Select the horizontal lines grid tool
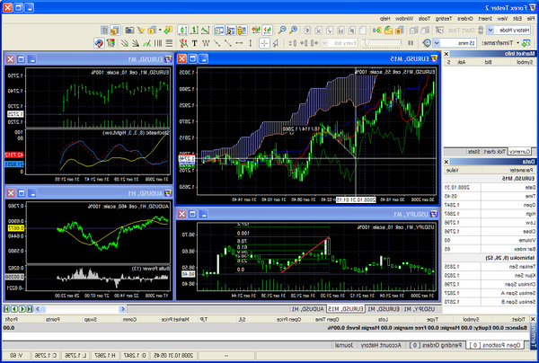This screenshot has height=363, width=539. point(169,43)
